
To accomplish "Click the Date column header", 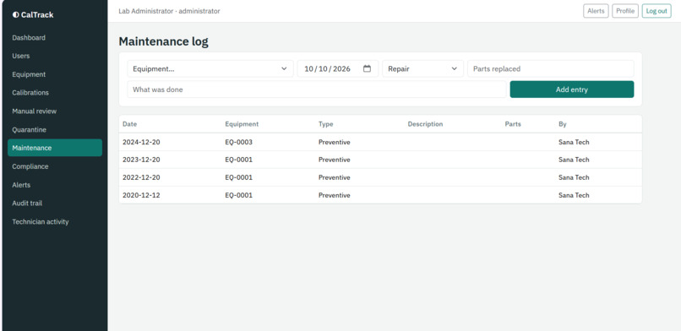I will tap(129, 124).
